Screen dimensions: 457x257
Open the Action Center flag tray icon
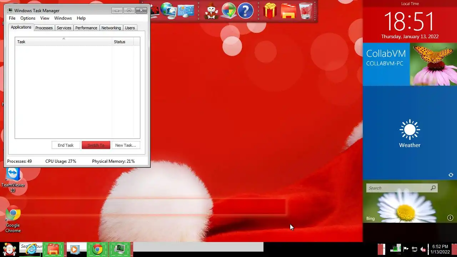pos(406,249)
